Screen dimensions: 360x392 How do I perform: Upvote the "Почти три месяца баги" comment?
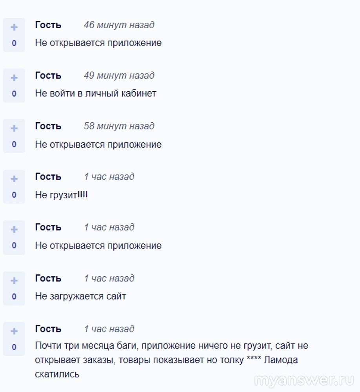(14, 331)
